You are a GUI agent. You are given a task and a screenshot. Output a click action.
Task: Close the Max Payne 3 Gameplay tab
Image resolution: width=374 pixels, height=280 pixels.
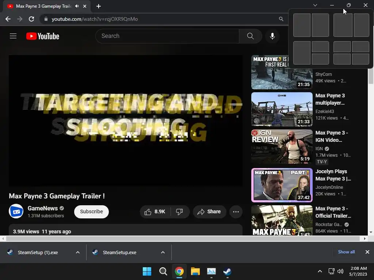[85, 6]
